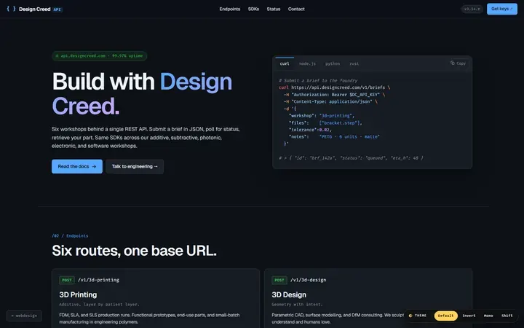Go to the Status nav item
This screenshot has width=524, height=328.
point(274,9)
